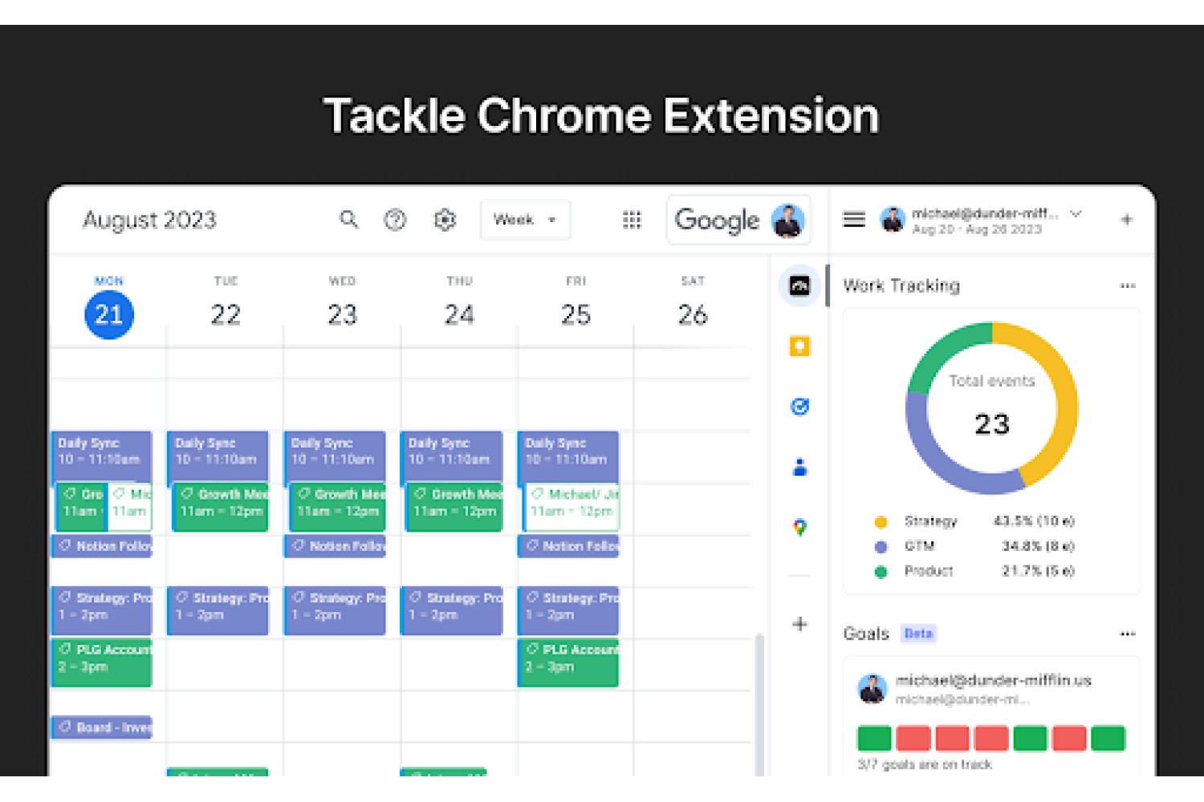Click the plus icon in Tackle header
1204x802 pixels.
point(1127,219)
